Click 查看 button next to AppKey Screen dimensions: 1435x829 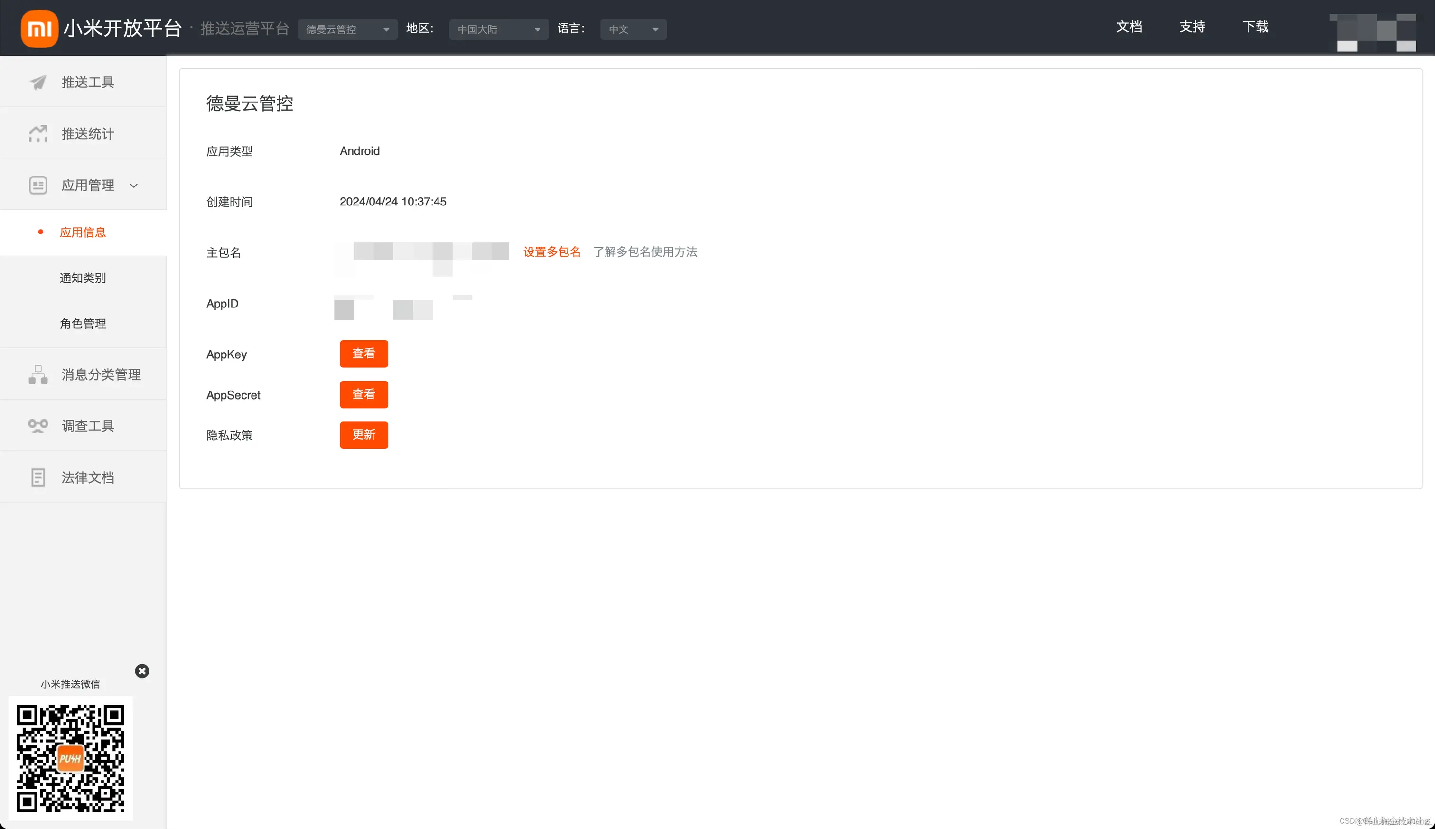tap(363, 354)
